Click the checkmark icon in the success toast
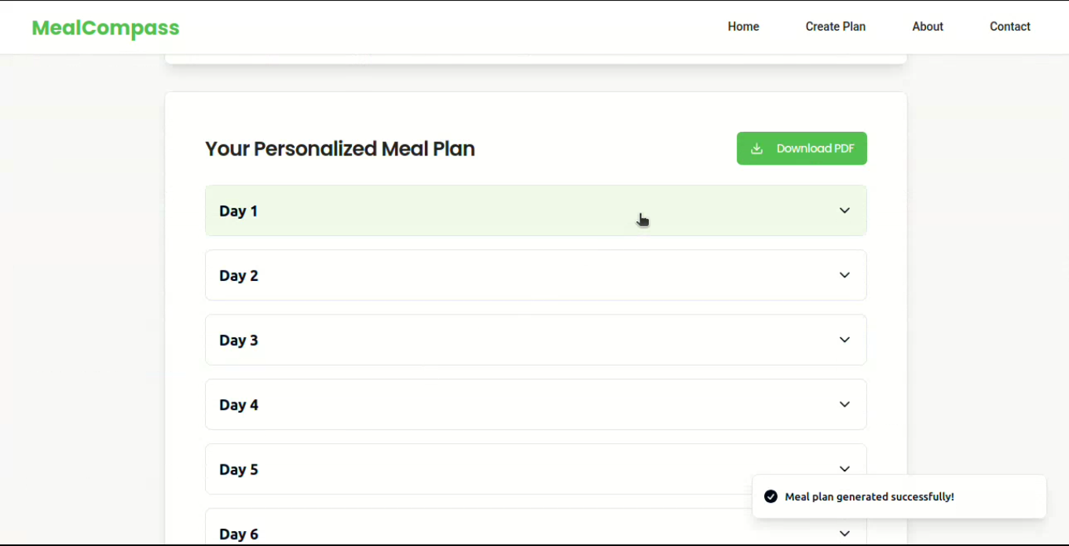1069x546 pixels. [x=771, y=497]
